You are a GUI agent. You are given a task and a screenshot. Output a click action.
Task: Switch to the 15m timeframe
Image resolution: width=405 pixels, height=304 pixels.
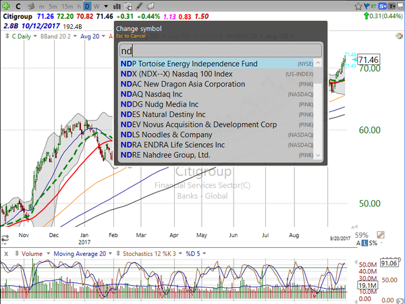point(67,6)
